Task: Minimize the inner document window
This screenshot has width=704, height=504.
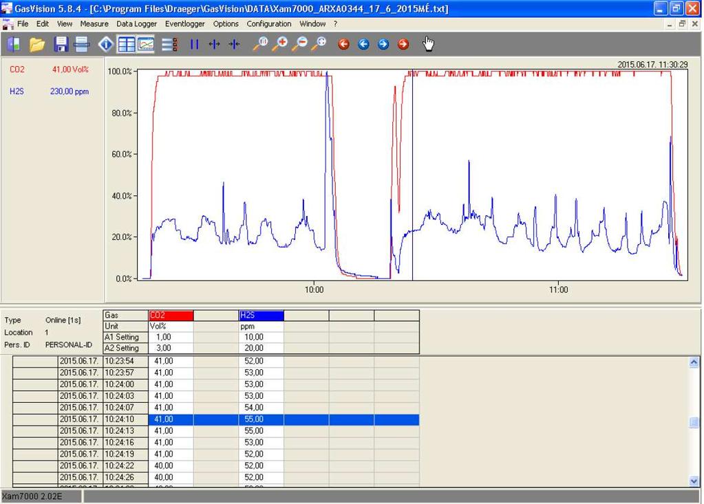Action: click(670, 24)
